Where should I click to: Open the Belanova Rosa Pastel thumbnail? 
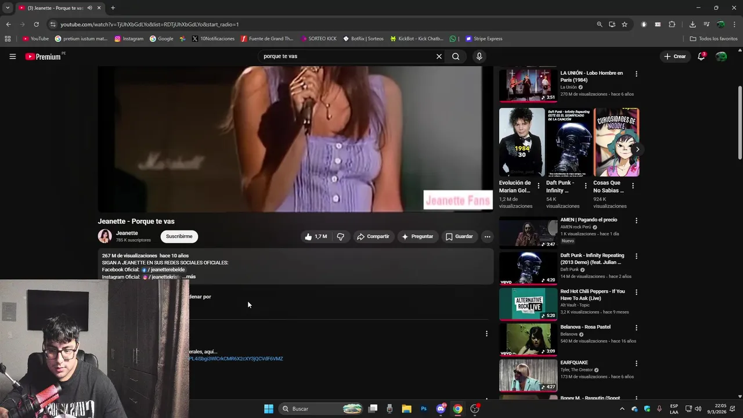[x=528, y=340]
